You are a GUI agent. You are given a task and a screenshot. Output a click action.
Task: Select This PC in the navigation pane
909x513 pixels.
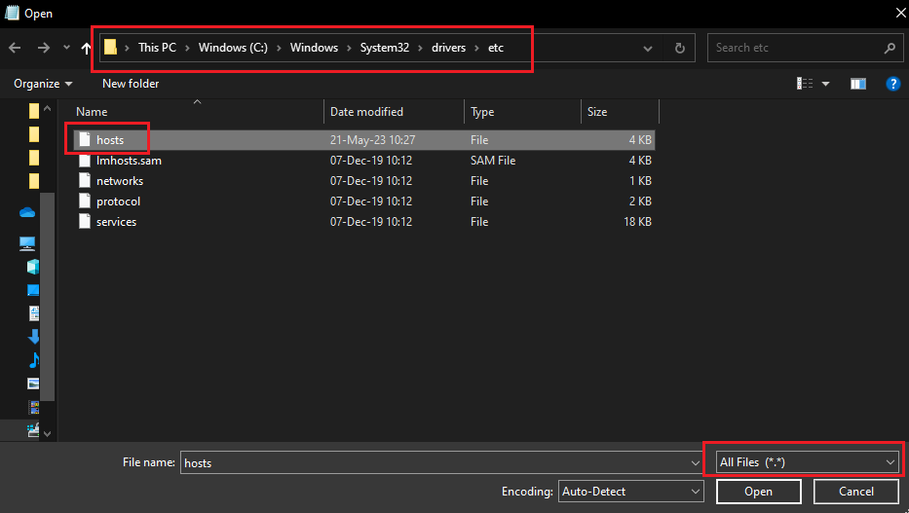tap(27, 243)
